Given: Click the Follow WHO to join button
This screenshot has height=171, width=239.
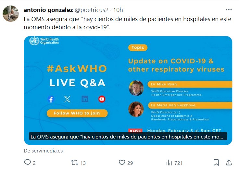Looking at the screenshot, I should [77, 113].
